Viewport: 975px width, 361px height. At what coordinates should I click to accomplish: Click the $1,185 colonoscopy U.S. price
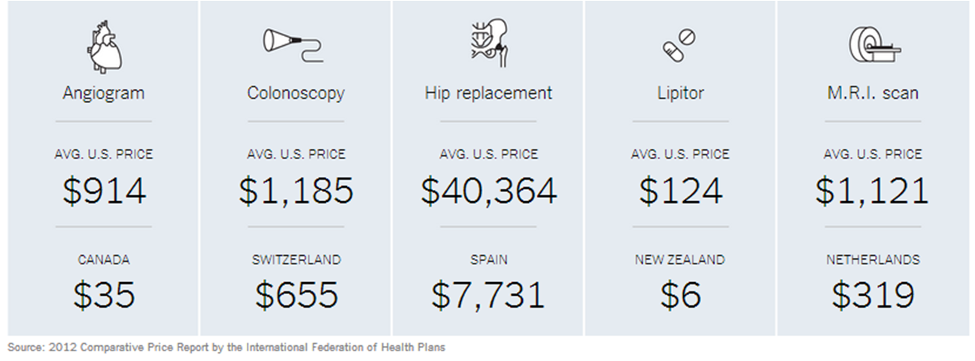click(296, 191)
